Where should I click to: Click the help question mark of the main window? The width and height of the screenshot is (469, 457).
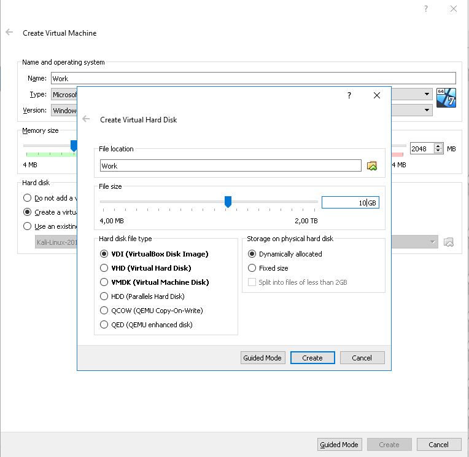425,9
